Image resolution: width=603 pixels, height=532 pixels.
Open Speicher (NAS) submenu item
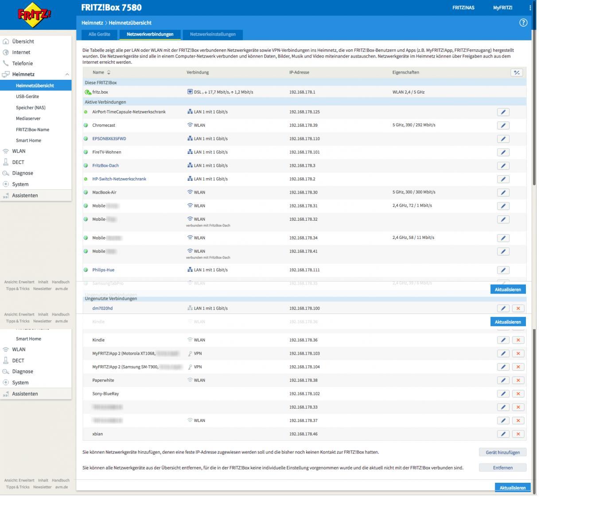(x=31, y=107)
